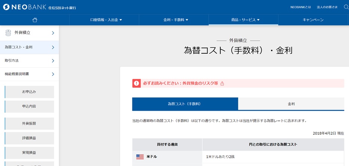The width and height of the screenshot is (349, 166).
Task: Open the 法人のお客さま link
Action: [327, 7]
